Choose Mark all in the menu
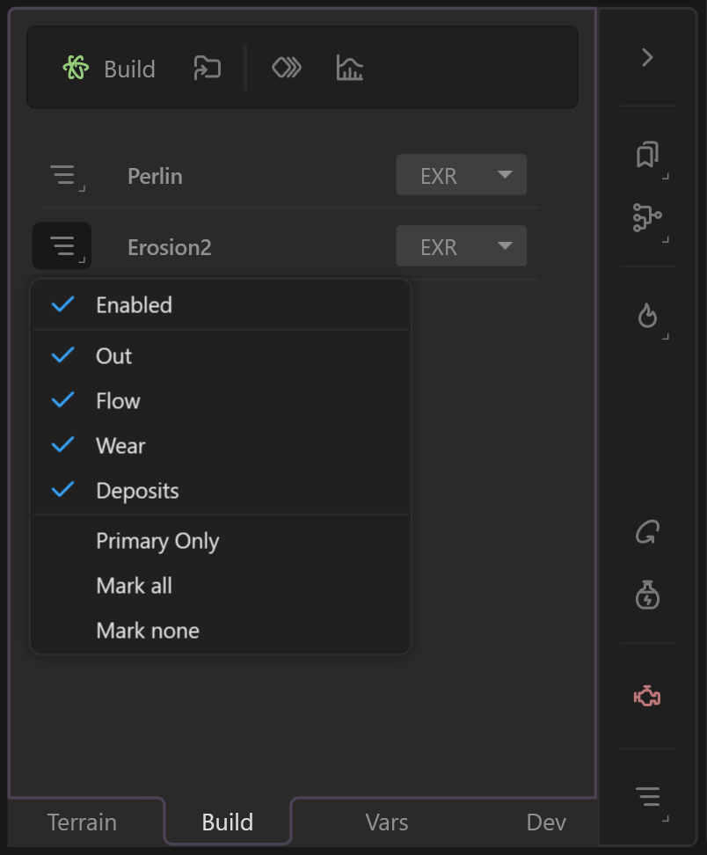707x855 pixels. (x=220, y=586)
